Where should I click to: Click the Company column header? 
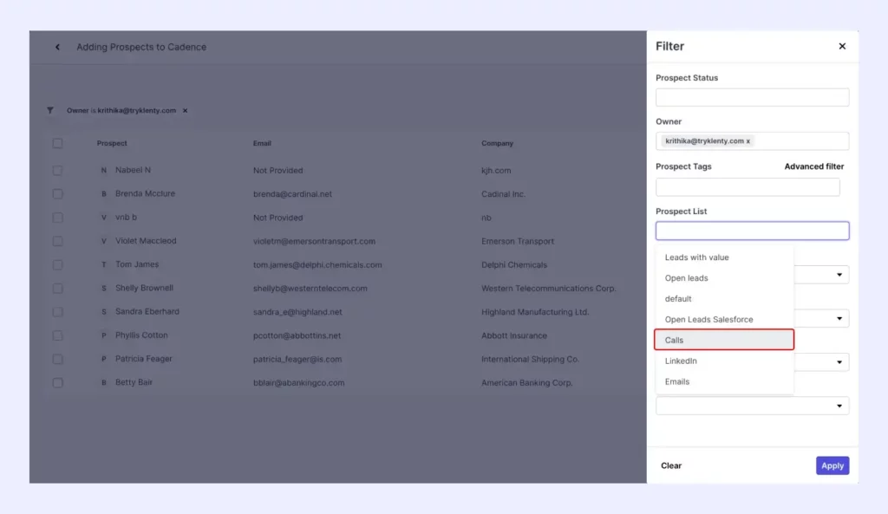click(x=497, y=143)
